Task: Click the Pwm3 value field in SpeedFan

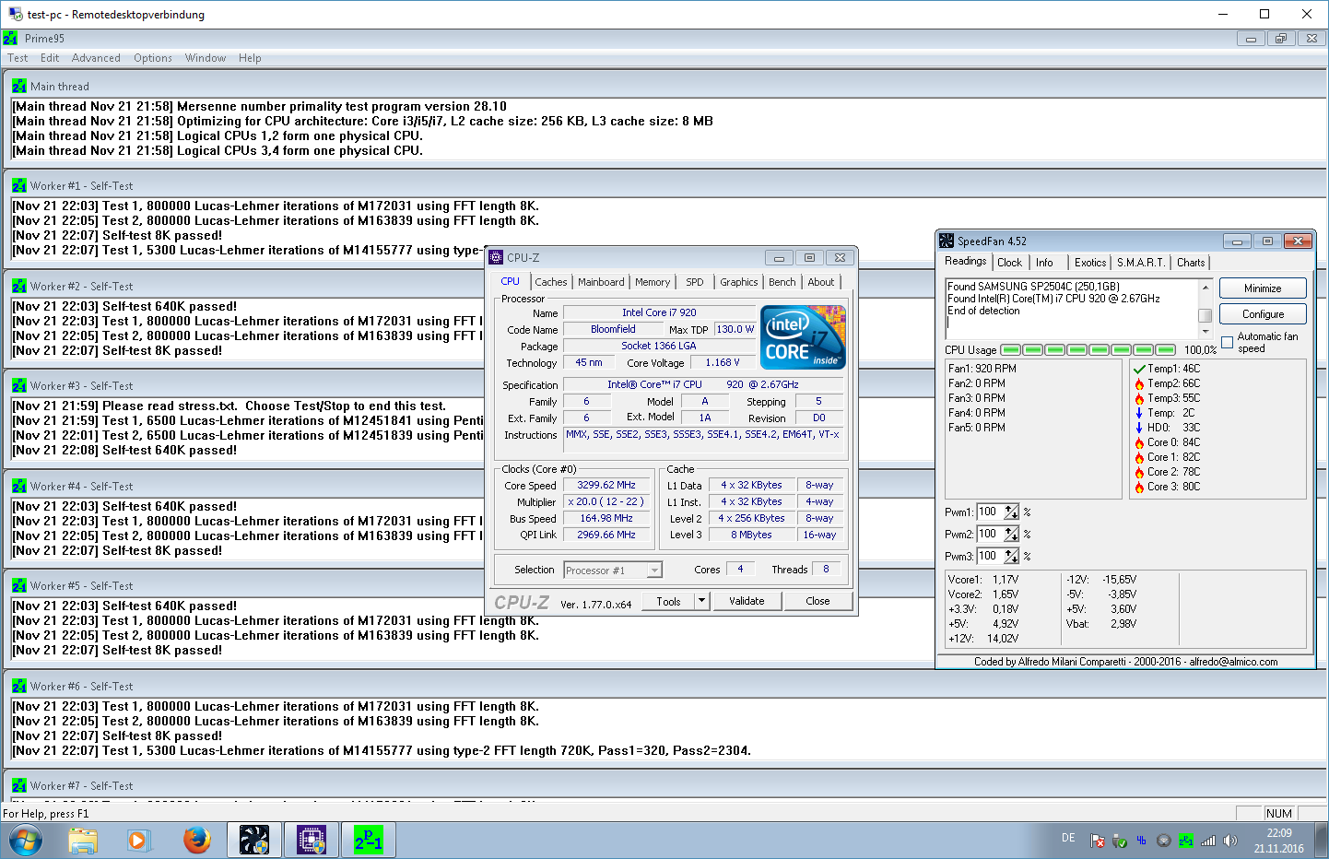Action: [991, 557]
